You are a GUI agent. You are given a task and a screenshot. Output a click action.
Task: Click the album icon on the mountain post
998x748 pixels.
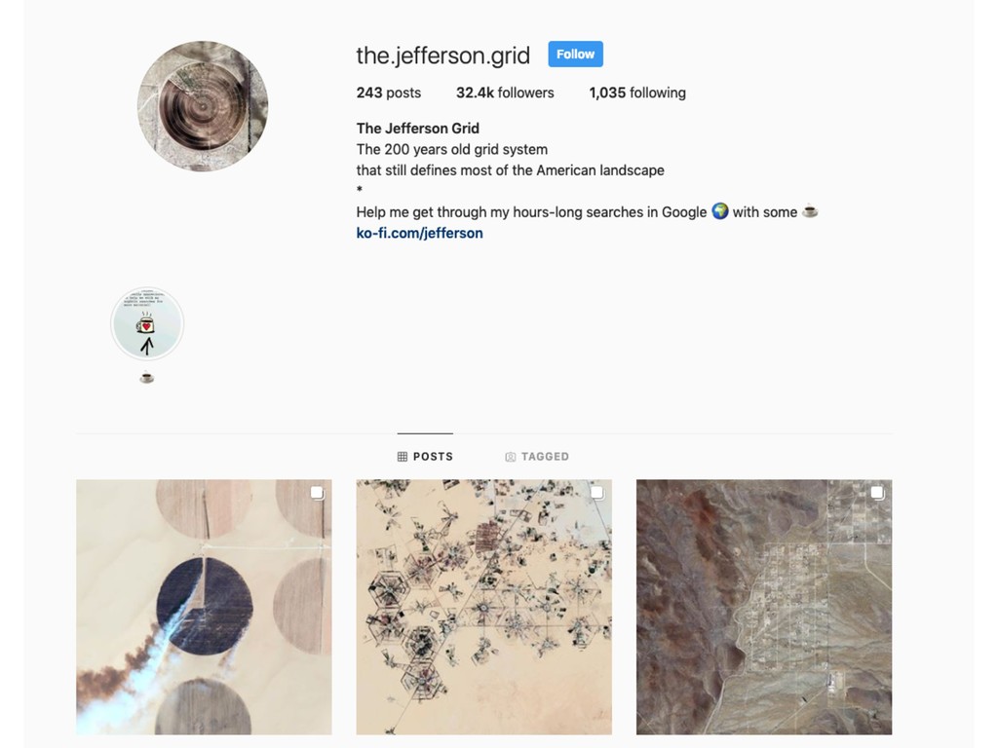coord(877,493)
